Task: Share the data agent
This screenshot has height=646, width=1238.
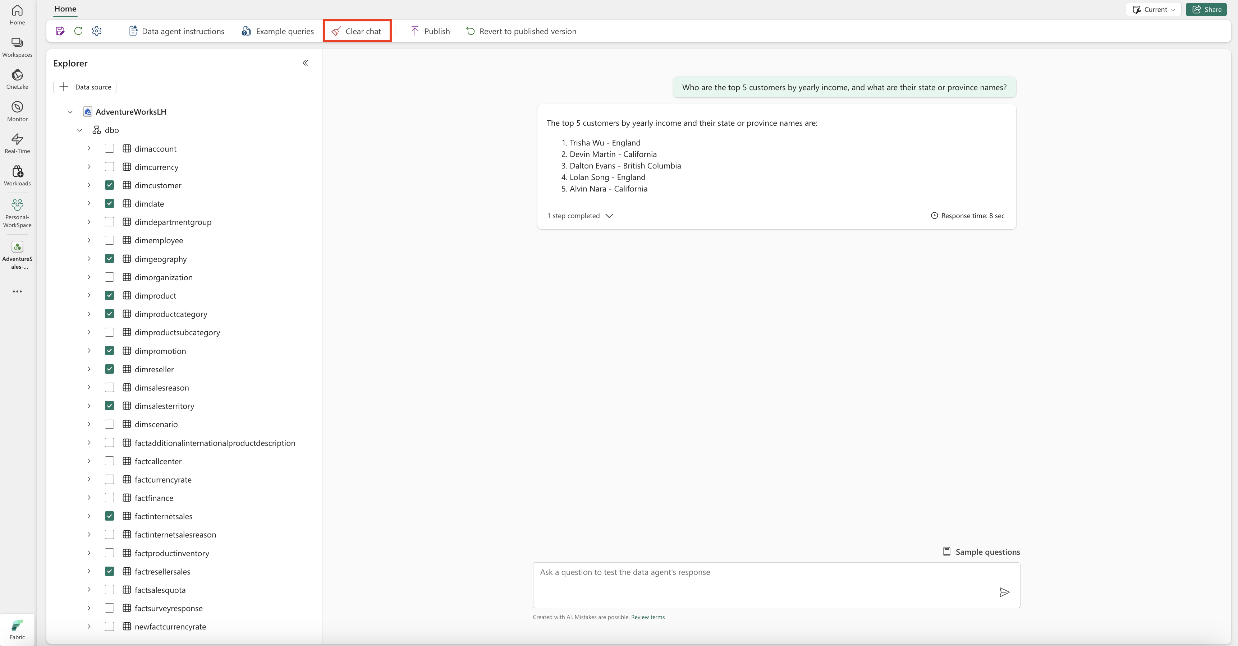Action: [x=1206, y=10]
